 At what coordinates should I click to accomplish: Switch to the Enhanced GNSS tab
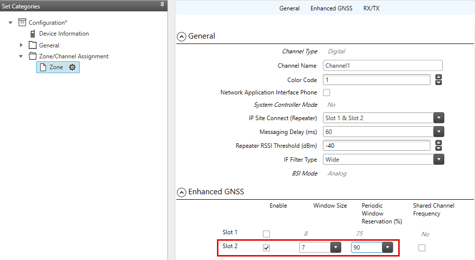(331, 8)
